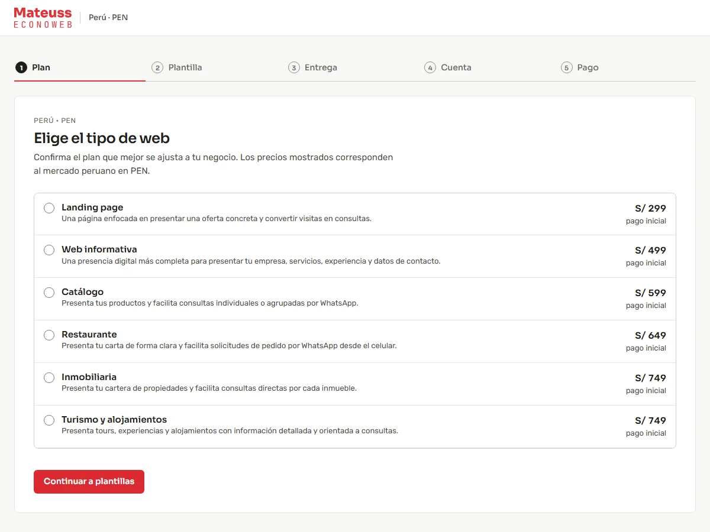The image size is (710, 532).
Task: Click the Landing page plan title
Action: (92, 207)
